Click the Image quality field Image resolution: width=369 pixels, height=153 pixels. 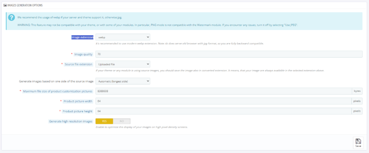228,54
